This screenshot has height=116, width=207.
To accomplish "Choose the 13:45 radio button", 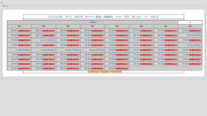I will click(x=185, y=45).
